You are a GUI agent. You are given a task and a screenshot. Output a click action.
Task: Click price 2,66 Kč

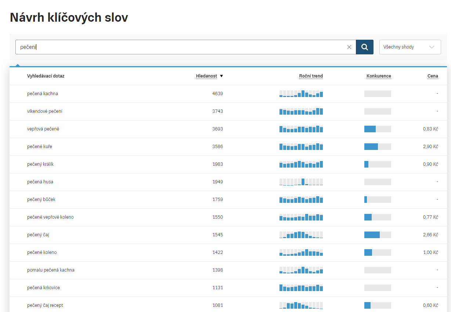click(430, 235)
